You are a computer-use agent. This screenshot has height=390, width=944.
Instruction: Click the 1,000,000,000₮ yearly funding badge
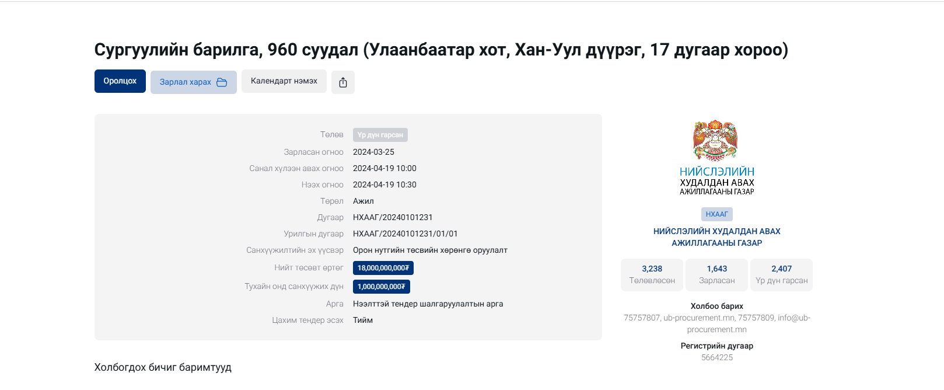click(x=382, y=287)
